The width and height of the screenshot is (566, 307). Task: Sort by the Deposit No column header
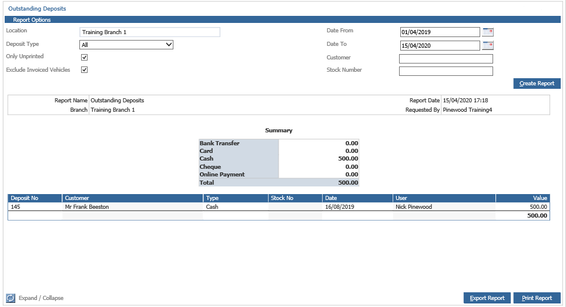point(35,198)
